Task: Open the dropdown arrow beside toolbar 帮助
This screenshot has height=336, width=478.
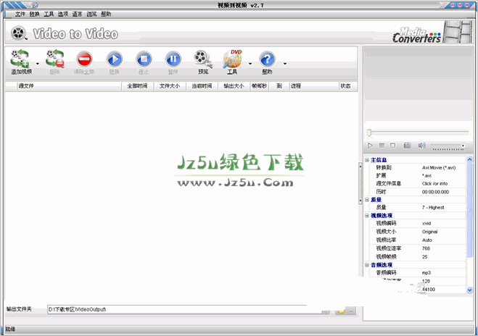Action: pyautogui.click(x=285, y=63)
